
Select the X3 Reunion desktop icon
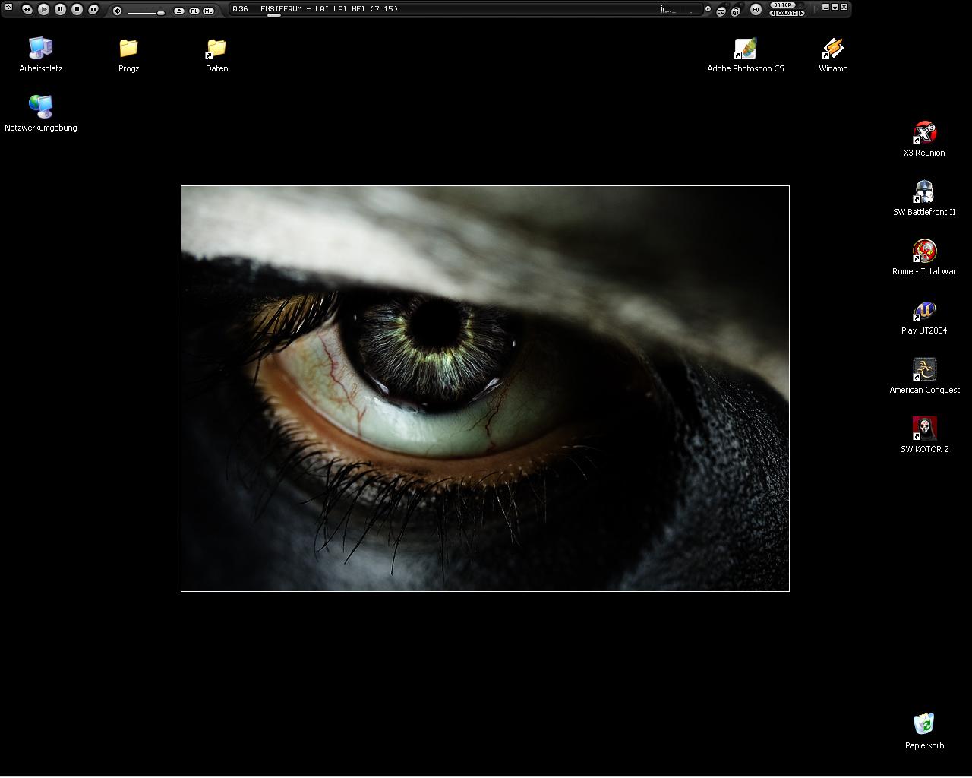point(924,134)
